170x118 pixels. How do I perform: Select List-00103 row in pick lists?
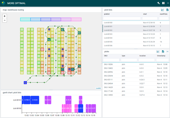click(x=136, y=34)
